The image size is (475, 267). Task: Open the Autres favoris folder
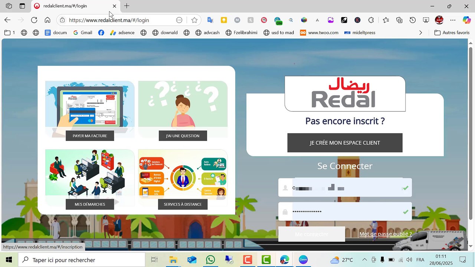452,33
